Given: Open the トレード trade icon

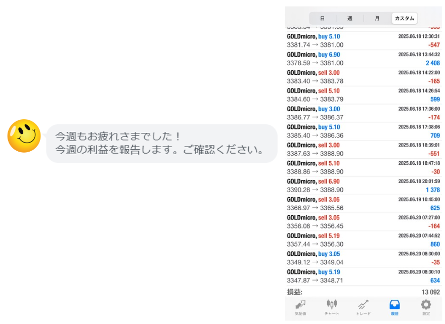Looking at the screenshot, I should pos(363,307).
